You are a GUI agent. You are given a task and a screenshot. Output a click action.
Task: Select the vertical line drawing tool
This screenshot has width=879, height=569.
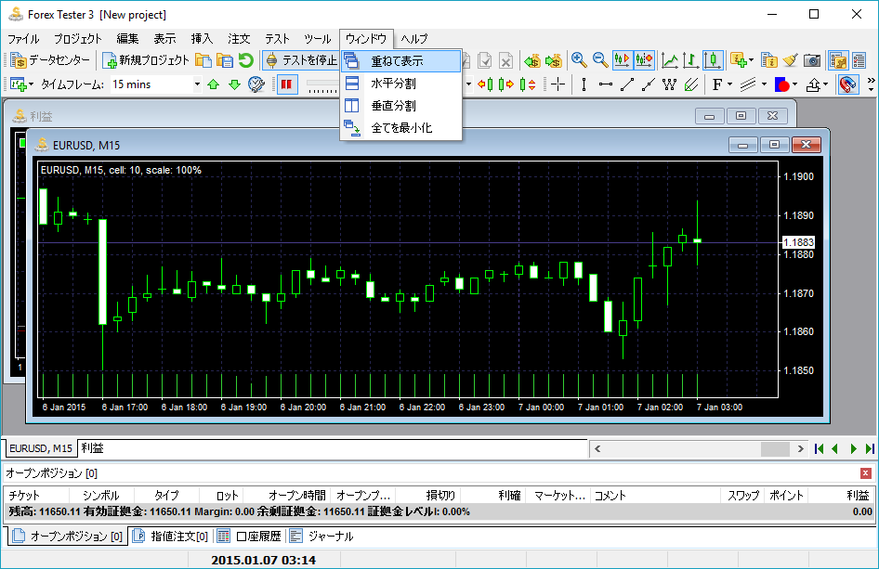point(584,84)
